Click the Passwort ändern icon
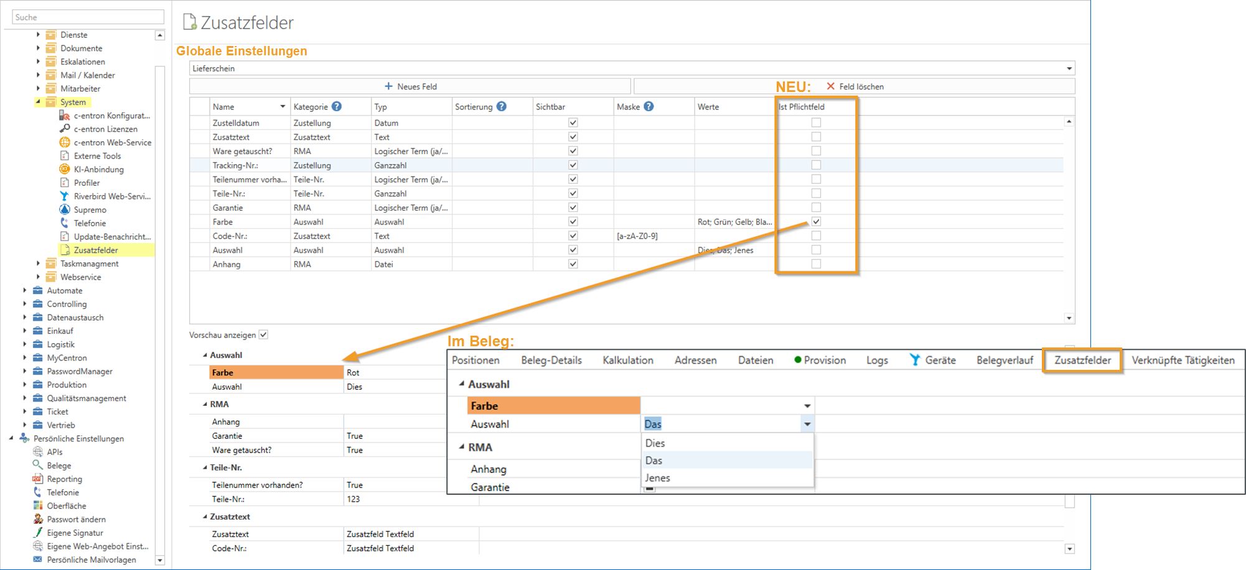1246x570 pixels. coord(38,519)
